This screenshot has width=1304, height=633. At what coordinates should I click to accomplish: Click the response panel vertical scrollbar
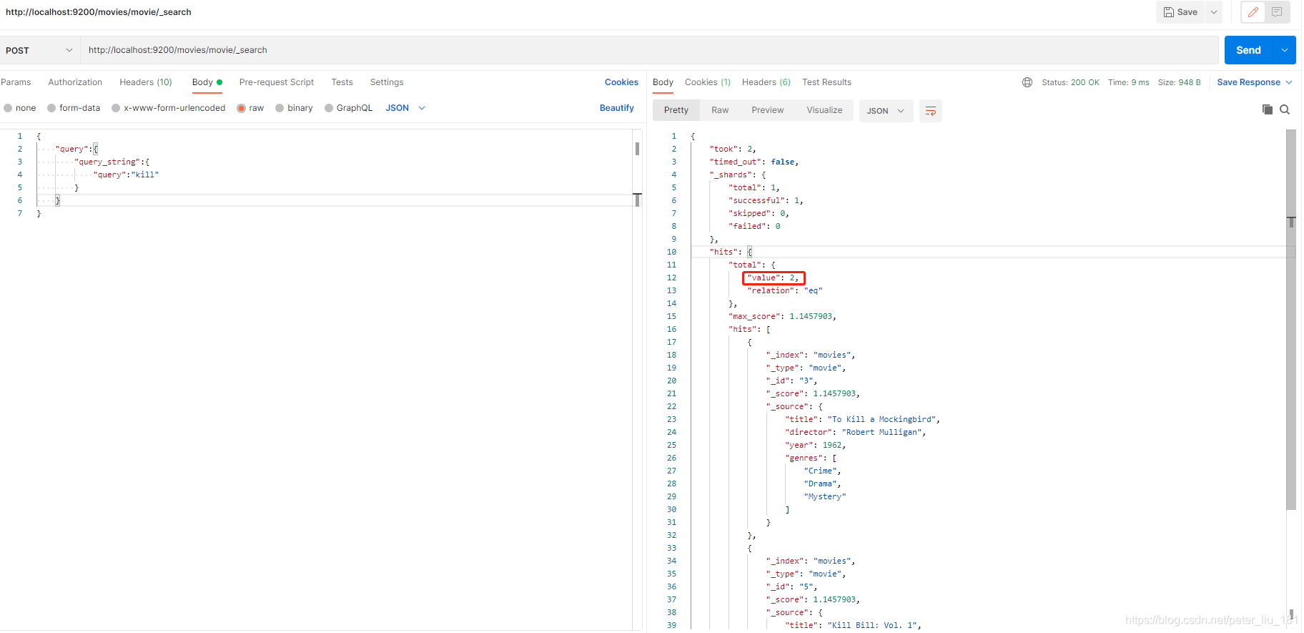click(1290, 319)
